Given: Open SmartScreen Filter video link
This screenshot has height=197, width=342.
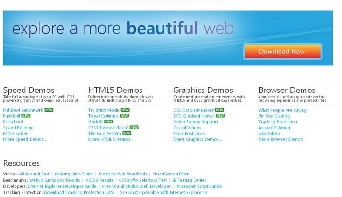Looking at the screenshot, I should coord(171,174).
